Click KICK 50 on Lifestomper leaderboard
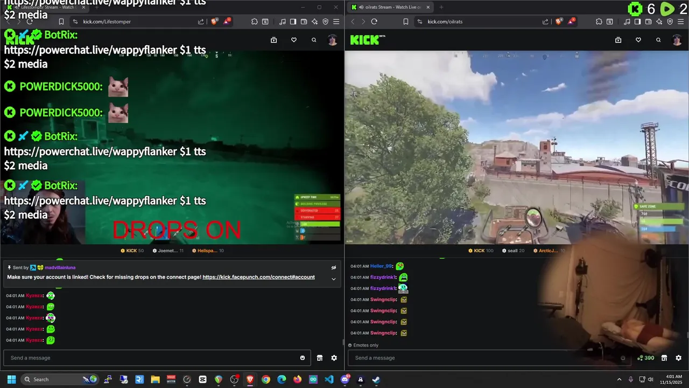This screenshot has height=388, width=689. coord(132,251)
